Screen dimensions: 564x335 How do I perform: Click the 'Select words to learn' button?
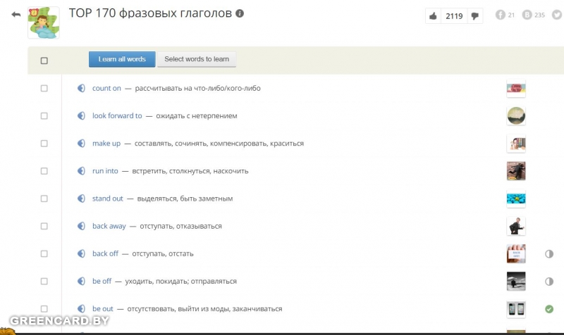(x=197, y=59)
